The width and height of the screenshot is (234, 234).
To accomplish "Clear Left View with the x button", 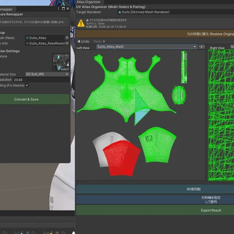I will (202, 47).
